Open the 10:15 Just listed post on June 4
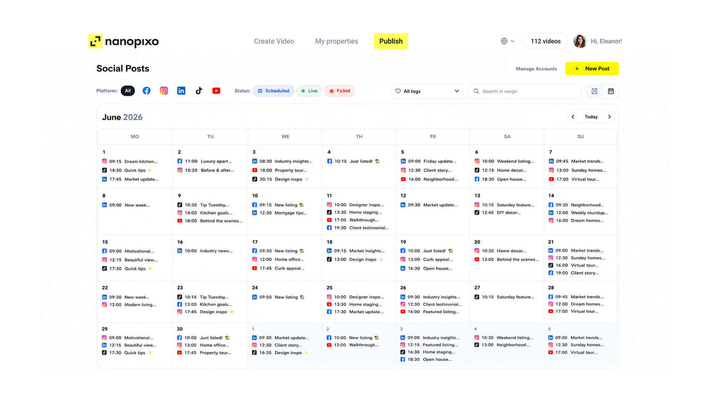The image size is (711, 400). [354, 161]
